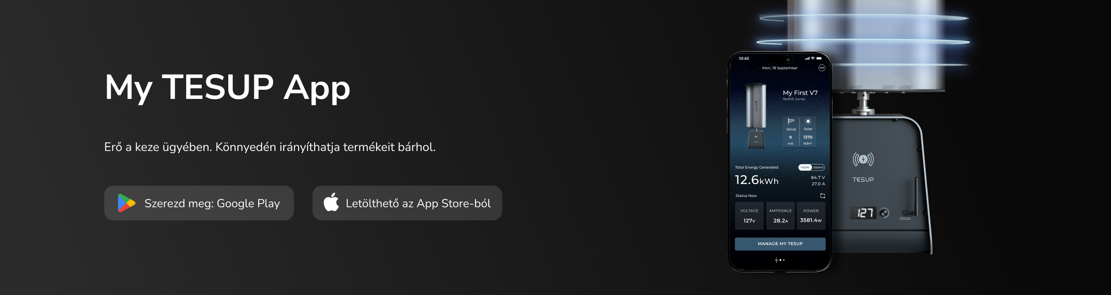Click the wind sock icon

[791, 121]
